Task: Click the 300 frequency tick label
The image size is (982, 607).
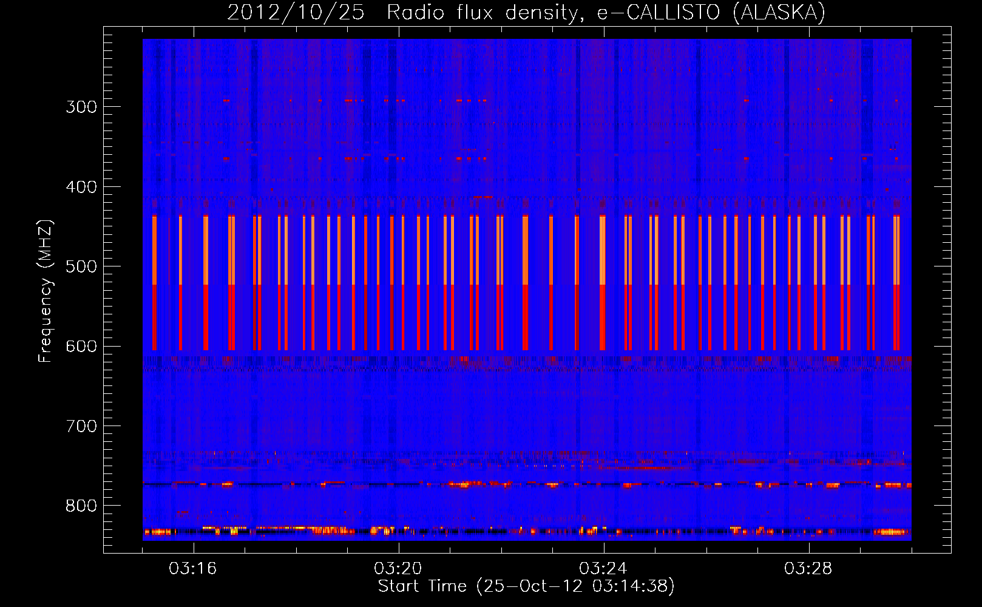Action: (81, 107)
